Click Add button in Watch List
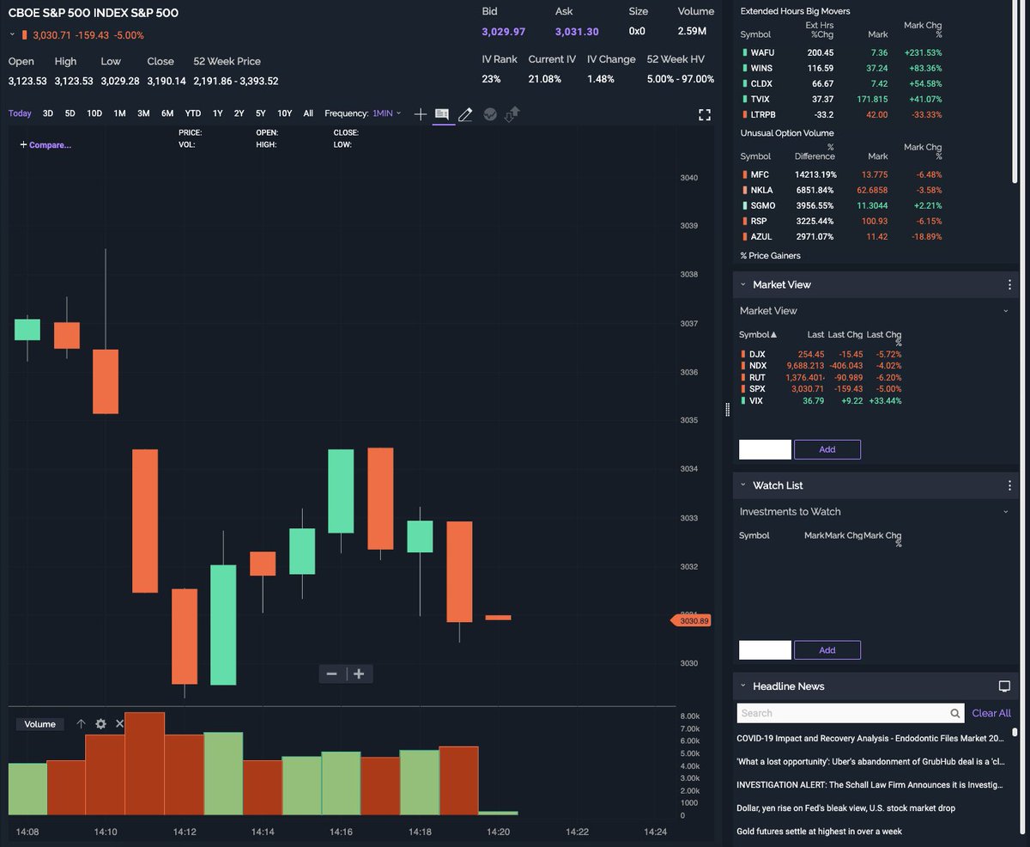Image resolution: width=1030 pixels, height=847 pixels. pos(827,650)
